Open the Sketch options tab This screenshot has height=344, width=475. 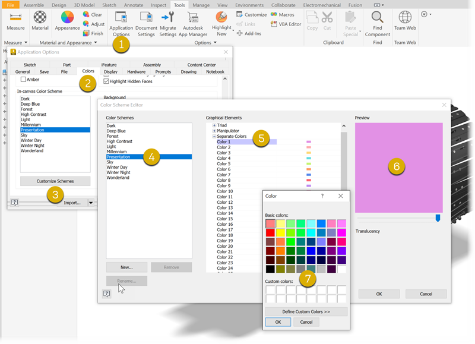point(30,65)
